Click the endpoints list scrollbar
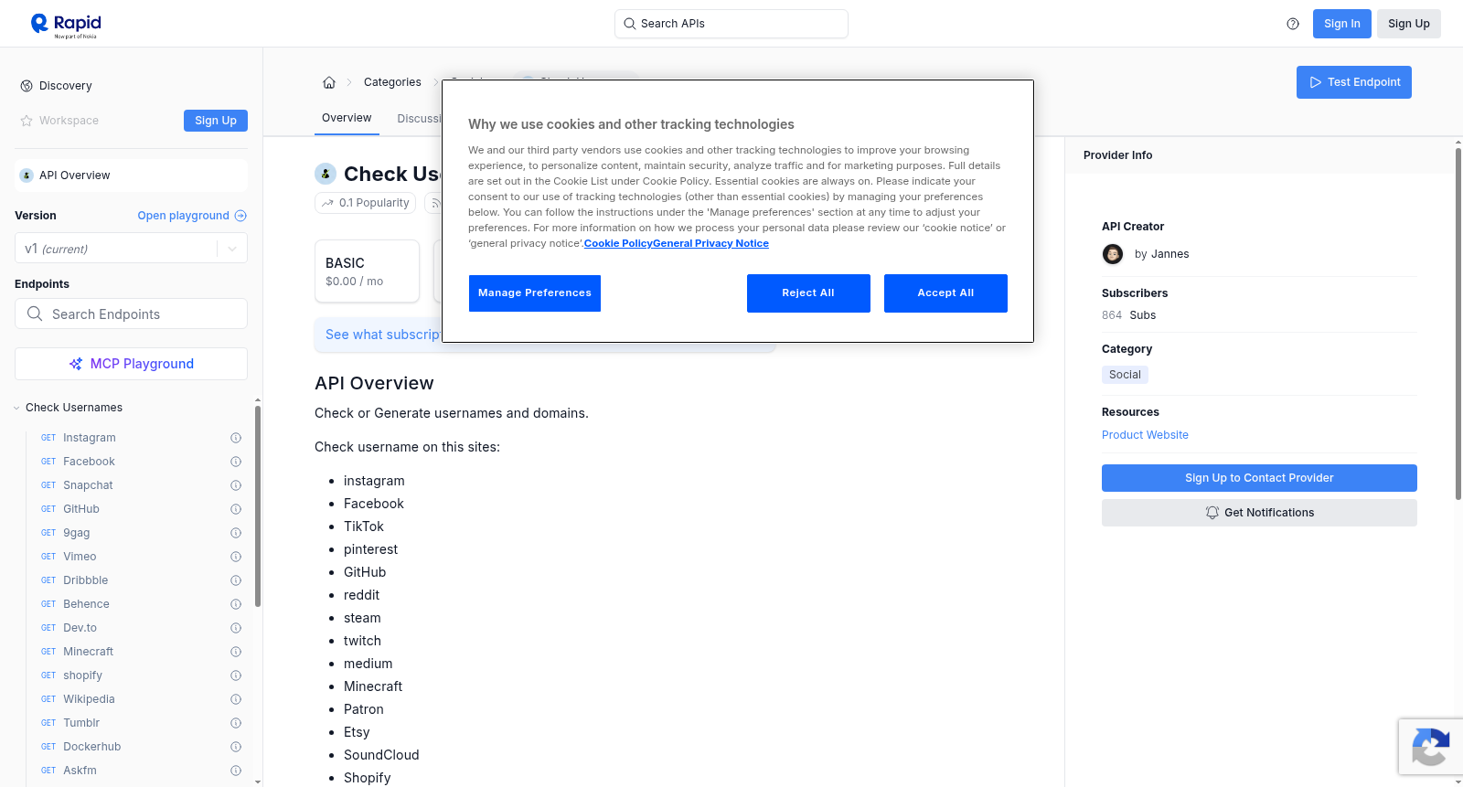 258,507
